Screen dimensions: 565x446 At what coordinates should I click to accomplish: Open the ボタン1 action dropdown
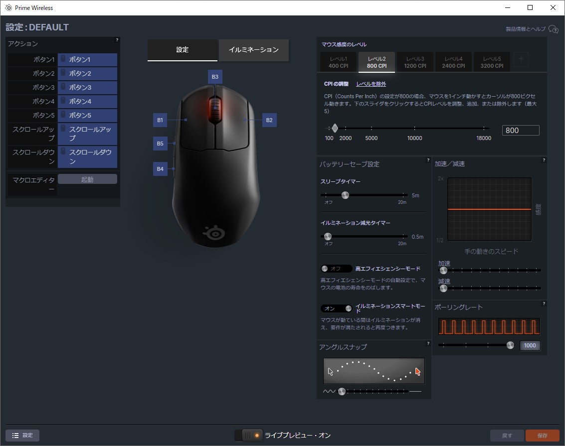click(x=88, y=59)
